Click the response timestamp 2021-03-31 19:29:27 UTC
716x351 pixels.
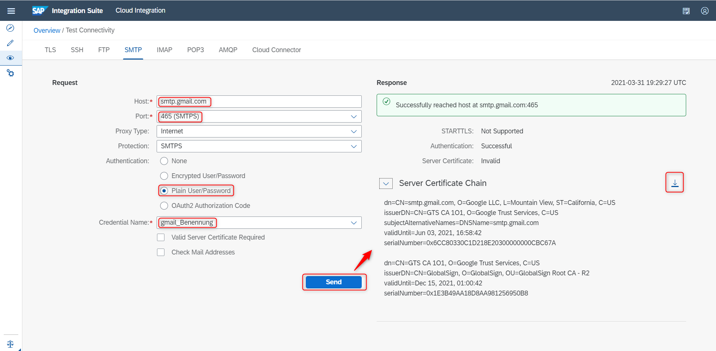pyautogui.click(x=649, y=83)
